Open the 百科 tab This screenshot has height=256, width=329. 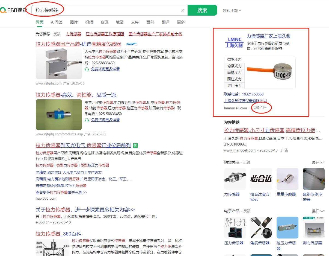pos(150,22)
